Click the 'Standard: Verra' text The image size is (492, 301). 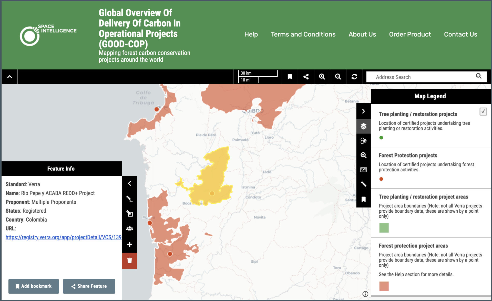(x=23, y=184)
